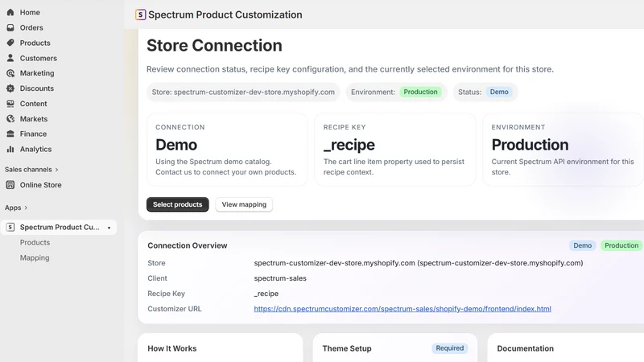Select Marketing from the sidebar
644x362 pixels.
pos(37,73)
